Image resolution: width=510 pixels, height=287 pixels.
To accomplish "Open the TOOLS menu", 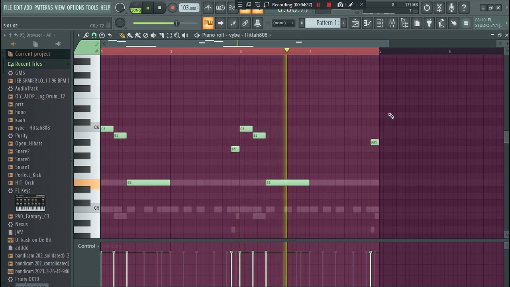I will 92,8.
